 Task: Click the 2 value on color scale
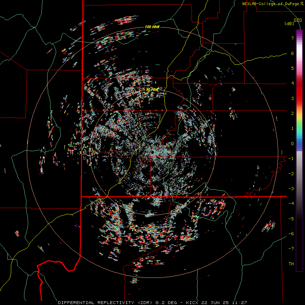292,114
